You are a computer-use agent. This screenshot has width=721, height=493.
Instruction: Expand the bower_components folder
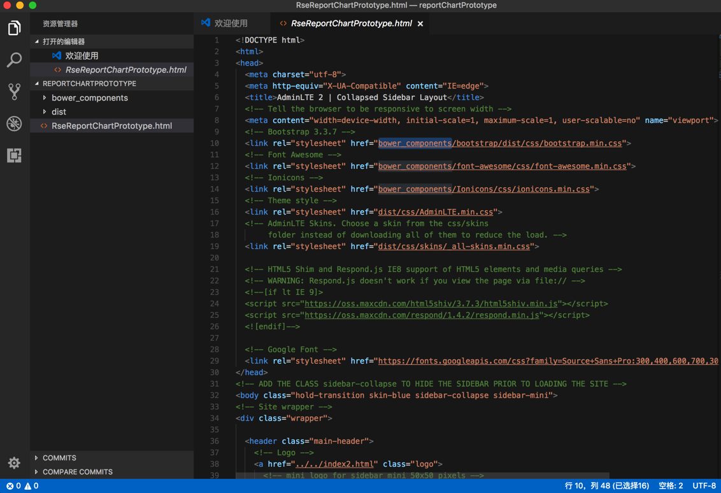[89, 98]
